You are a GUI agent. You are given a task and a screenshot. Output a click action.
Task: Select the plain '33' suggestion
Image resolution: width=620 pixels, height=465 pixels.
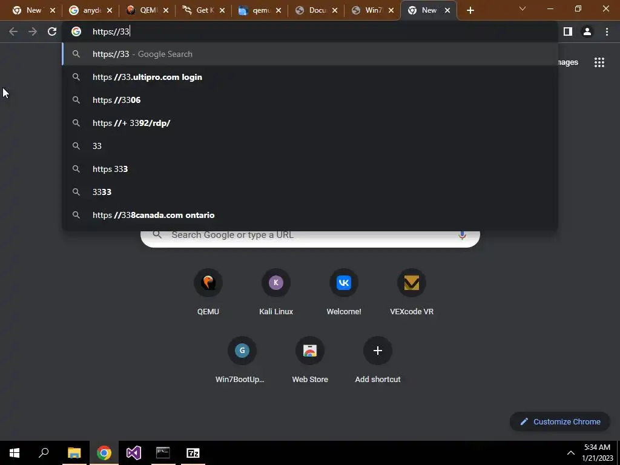310,146
